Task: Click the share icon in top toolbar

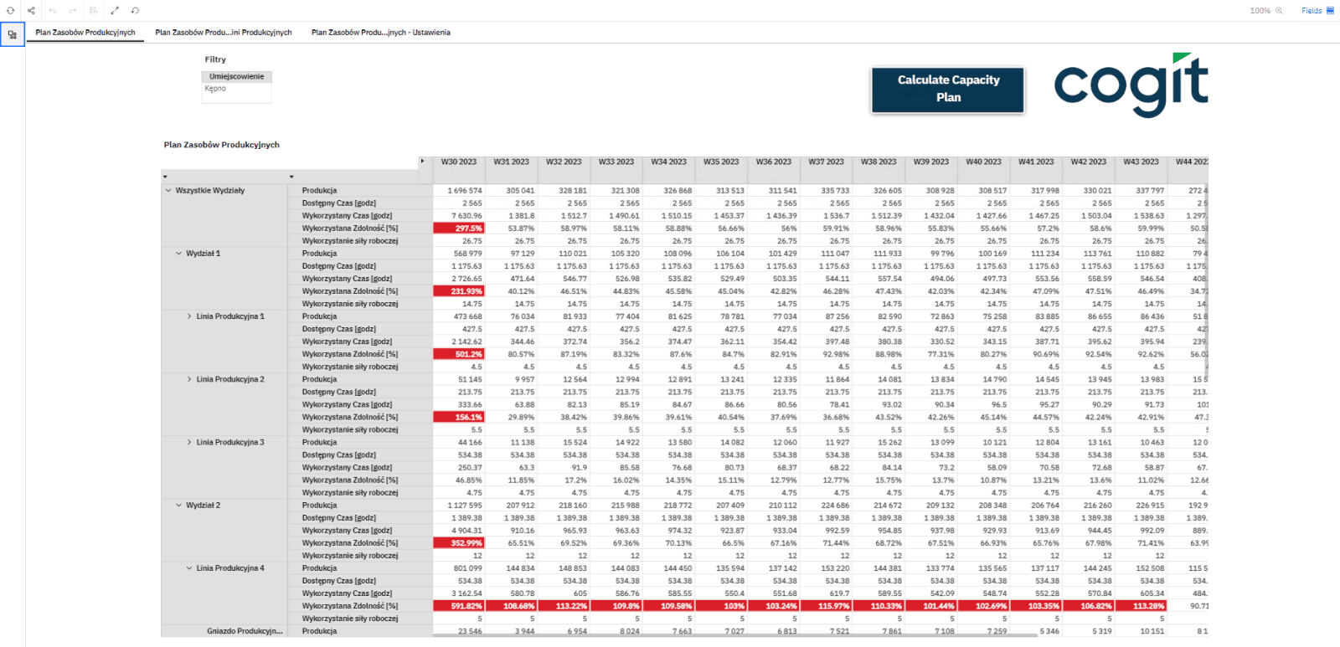Action: point(31,11)
